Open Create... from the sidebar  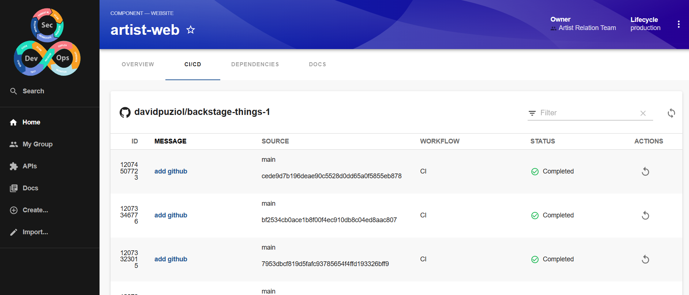coord(35,210)
